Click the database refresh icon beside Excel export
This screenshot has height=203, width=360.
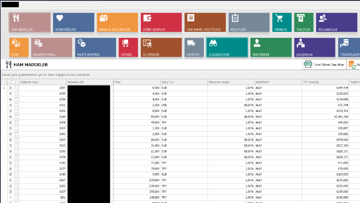352,65
